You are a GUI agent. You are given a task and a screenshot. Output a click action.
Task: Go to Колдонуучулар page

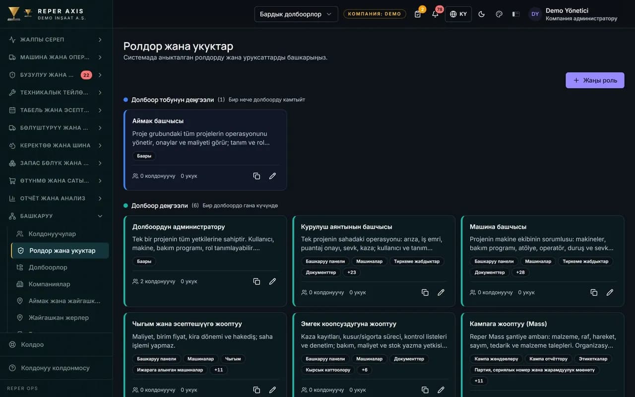point(60,234)
